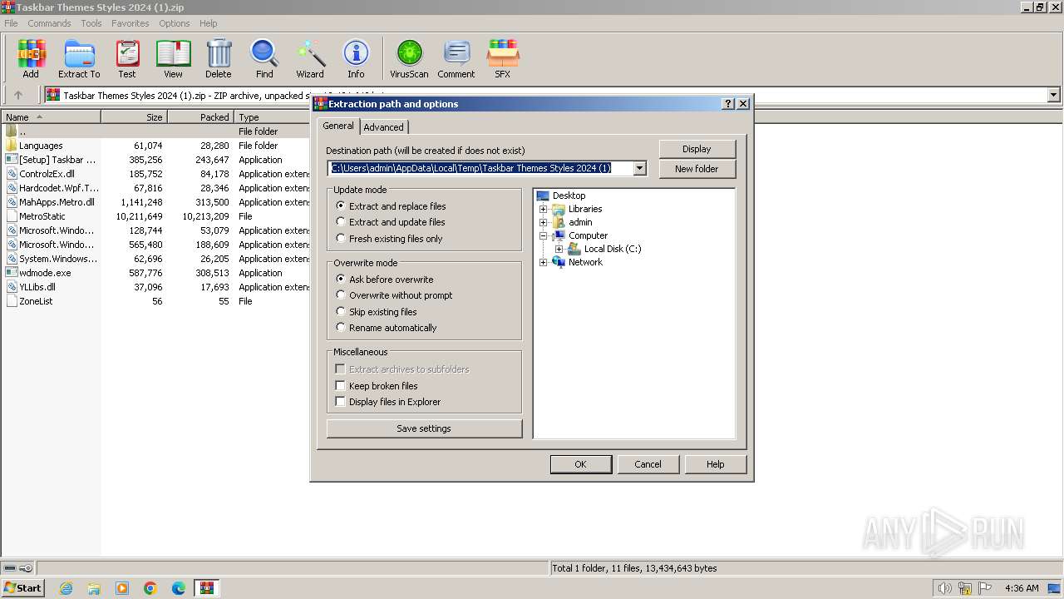The height and width of the screenshot is (599, 1064).
Task: Click the volume speaker tray icon
Action: (x=944, y=588)
